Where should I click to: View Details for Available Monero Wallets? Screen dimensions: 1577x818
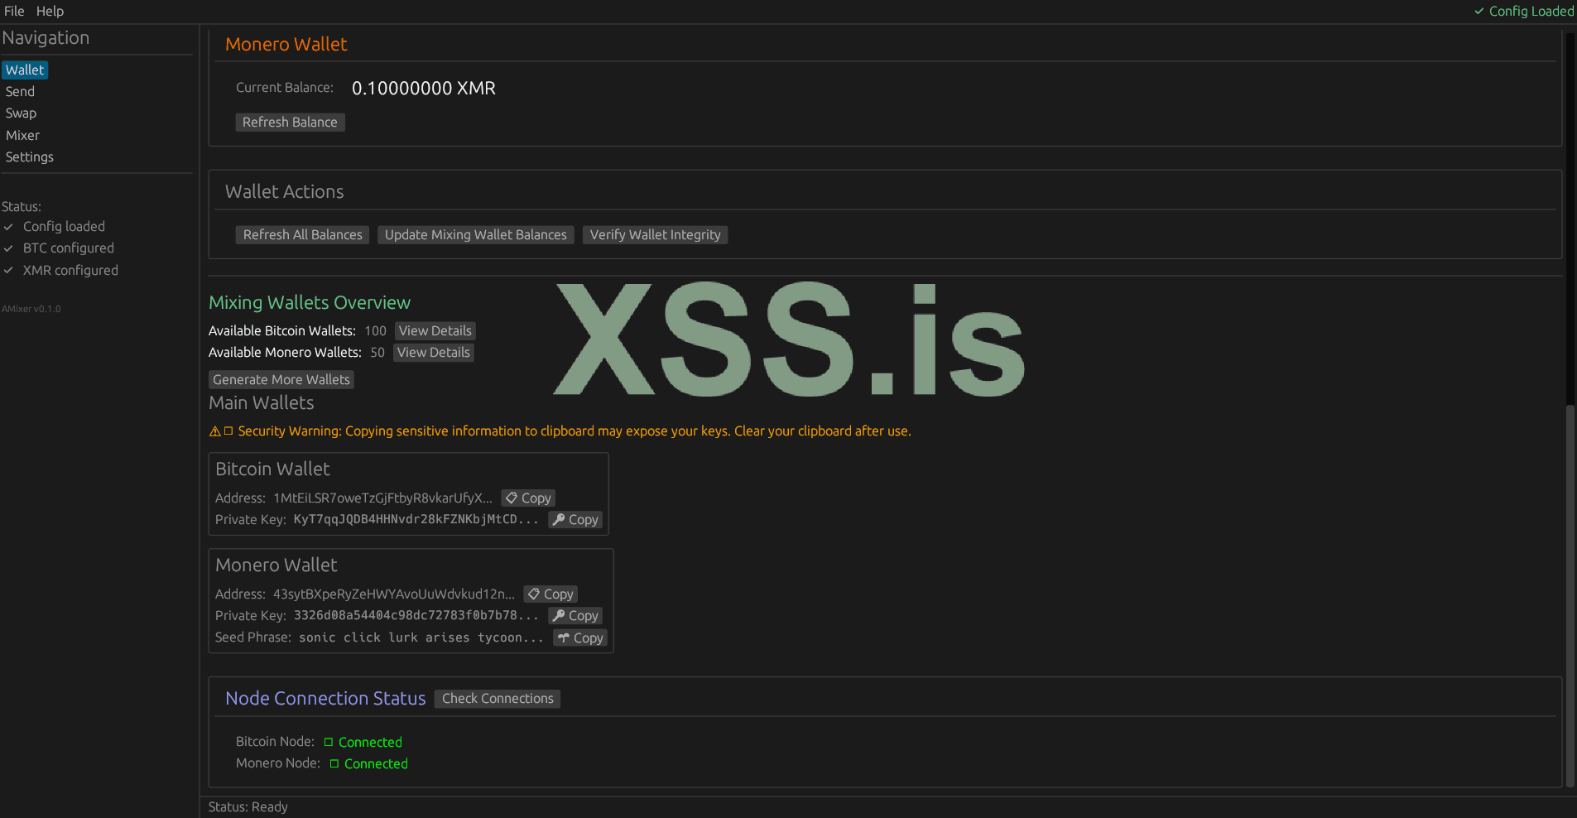[433, 352]
